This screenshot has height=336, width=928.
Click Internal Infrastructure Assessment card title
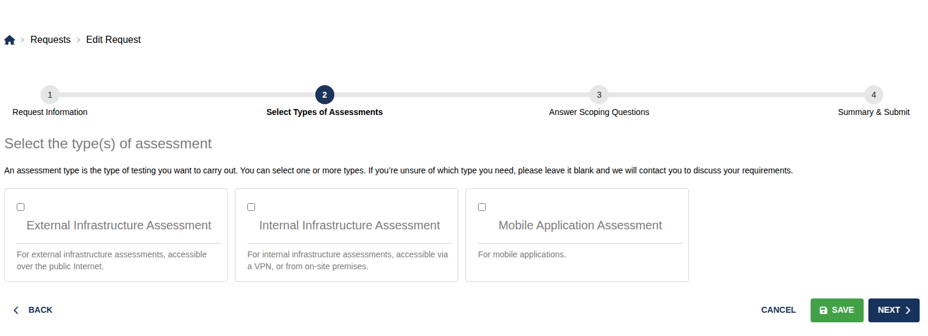point(349,226)
